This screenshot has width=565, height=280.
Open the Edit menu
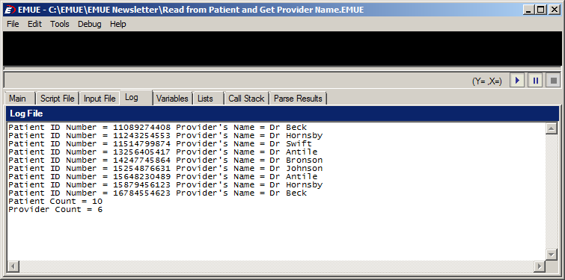pyautogui.click(x=34, y=24)
